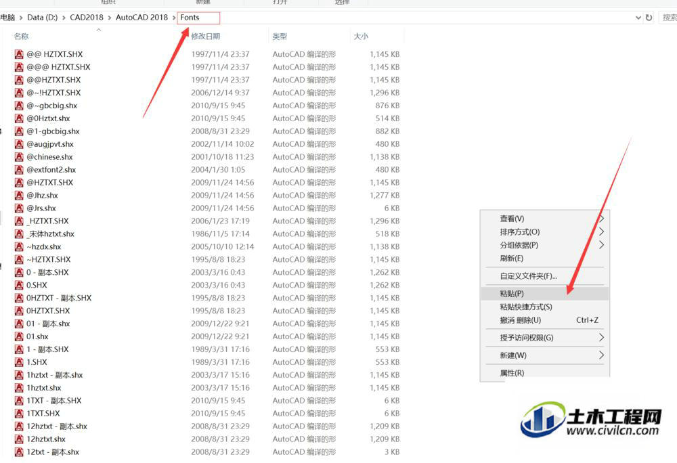Click the 0.SHX file icon
The image size is (677, 463).
19,285
